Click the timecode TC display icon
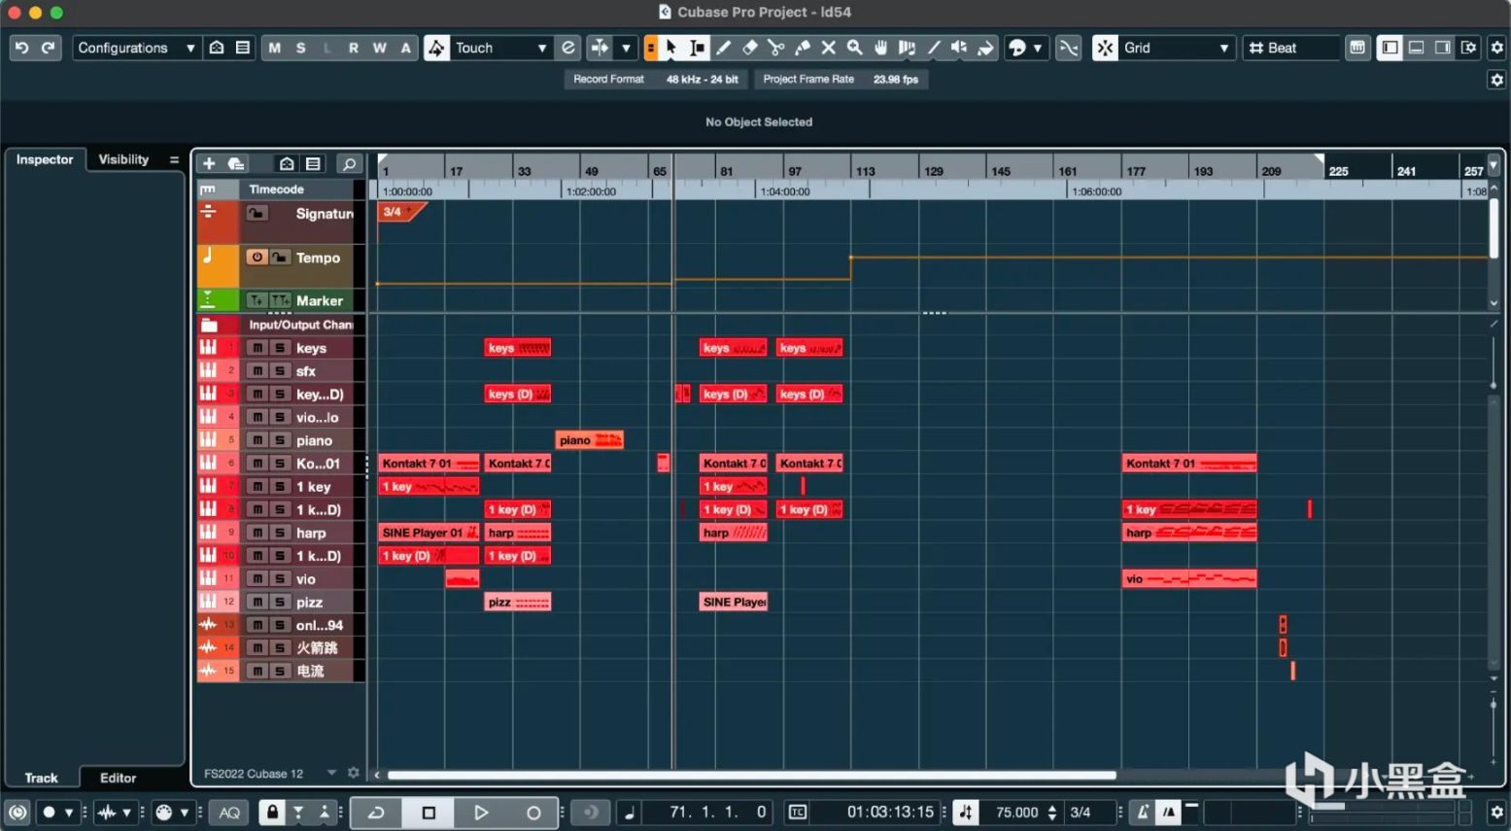Viewport: 1511px width, 831px height. pyautogui.click(x=798, y=813)
